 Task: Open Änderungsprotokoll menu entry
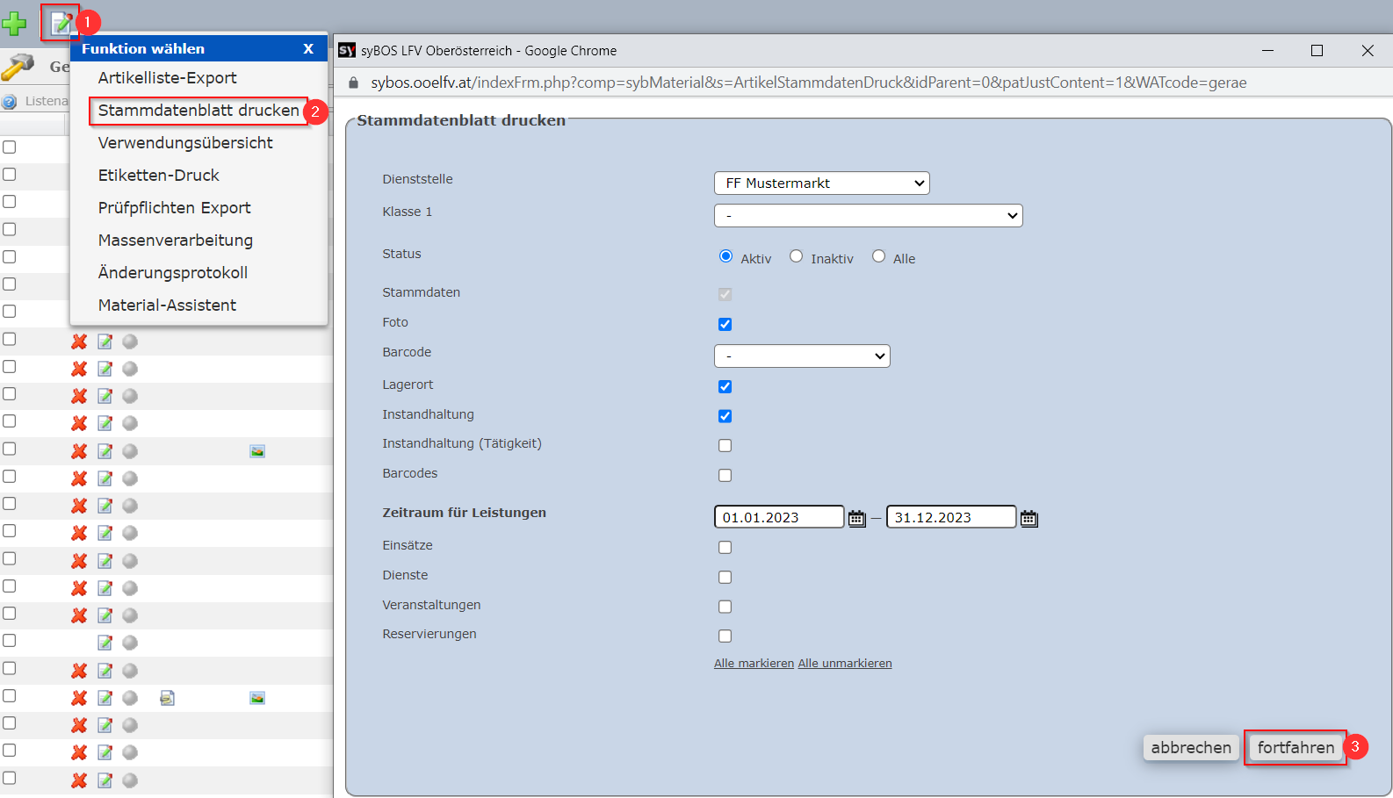[x=173, y=273]
